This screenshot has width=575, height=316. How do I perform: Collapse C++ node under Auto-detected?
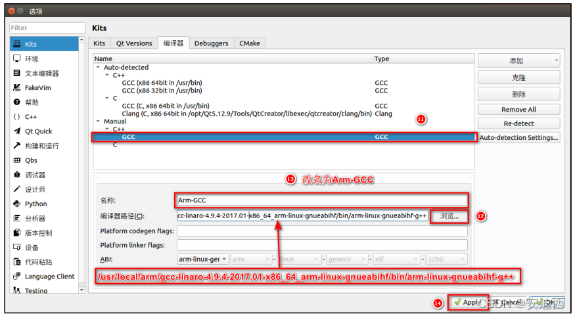pyautogui.click(x=107, y=75)
